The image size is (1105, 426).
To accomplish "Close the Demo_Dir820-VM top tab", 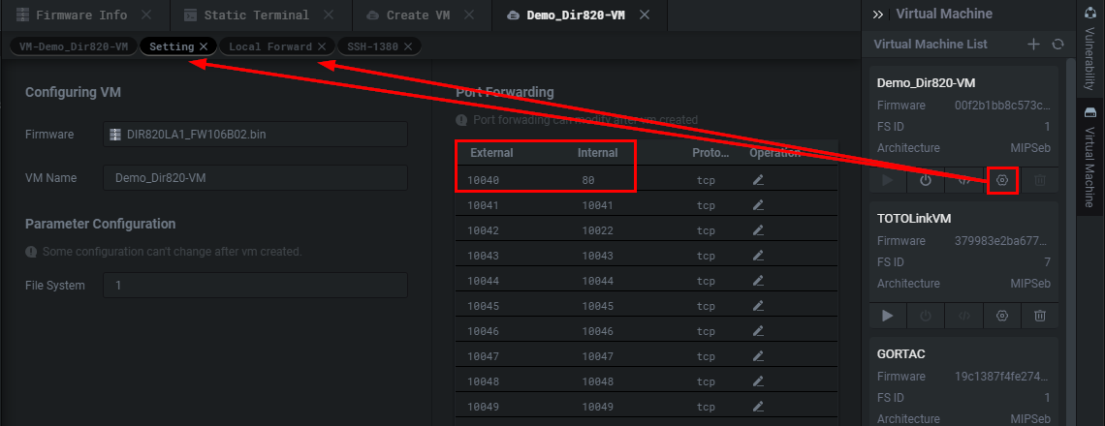I will tap(644, 15).
